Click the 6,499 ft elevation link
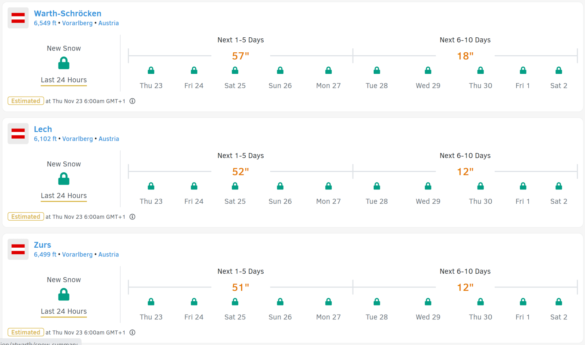The image size is (585, 345). point(45,254)
